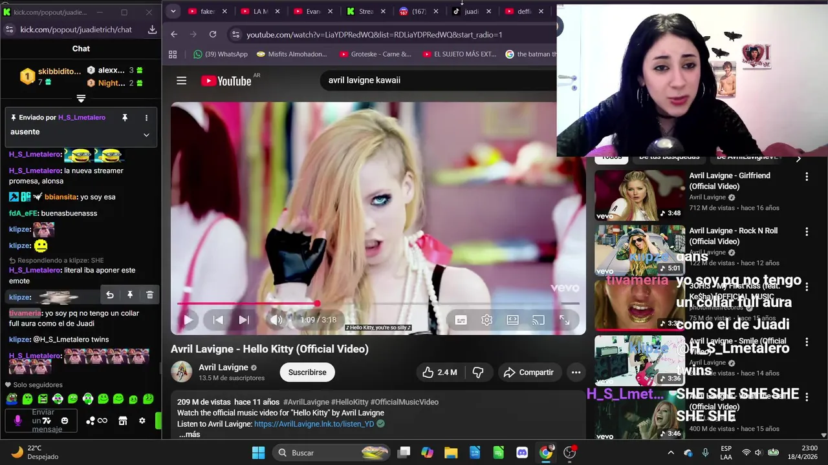Open the Kick chat settings gear
Viewport: 828px width, 465px height.
click(142, 420)
